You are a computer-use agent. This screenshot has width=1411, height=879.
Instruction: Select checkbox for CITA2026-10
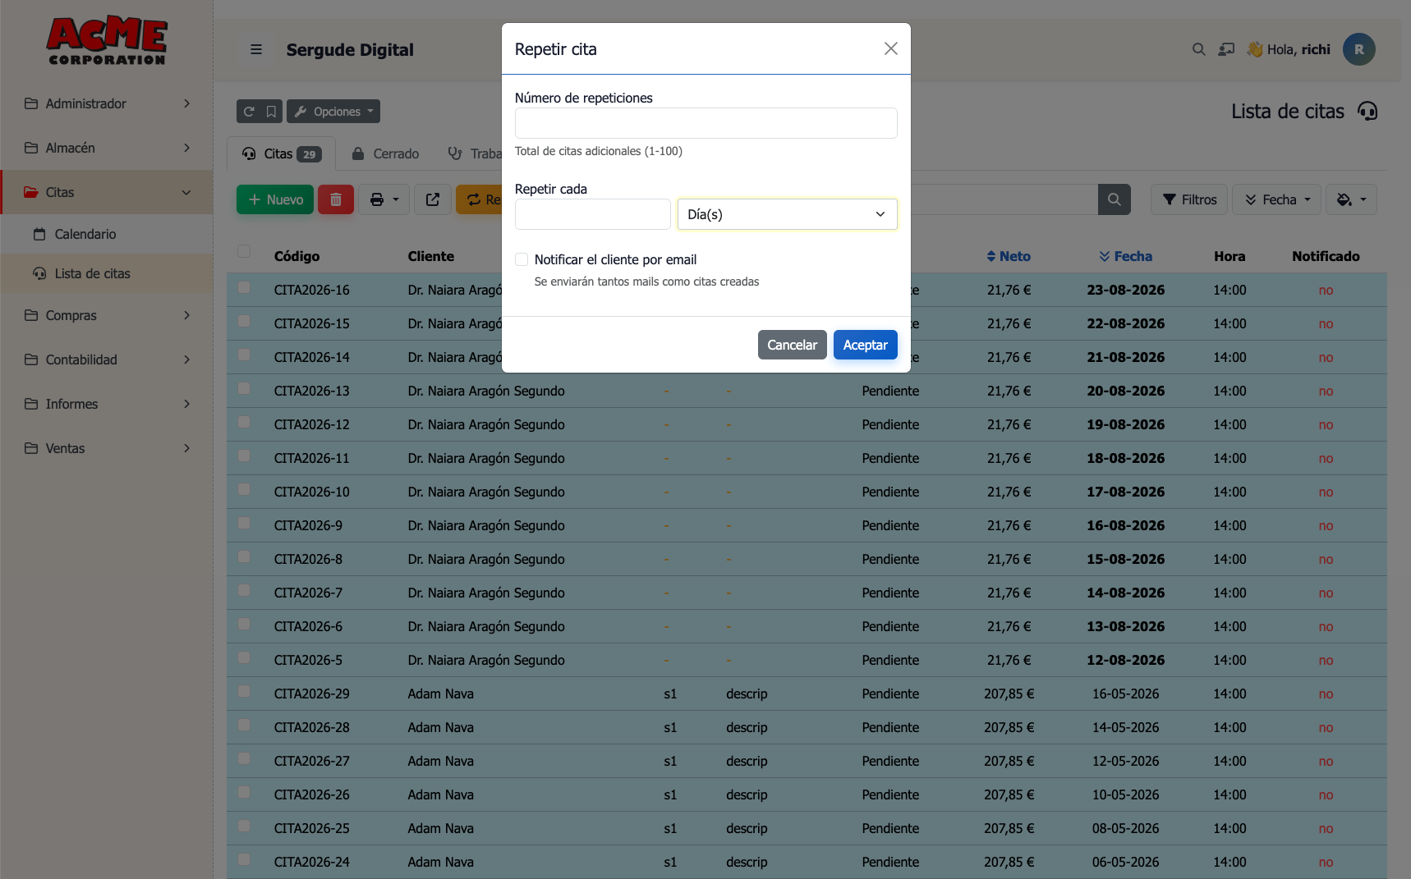pos(244,489)
